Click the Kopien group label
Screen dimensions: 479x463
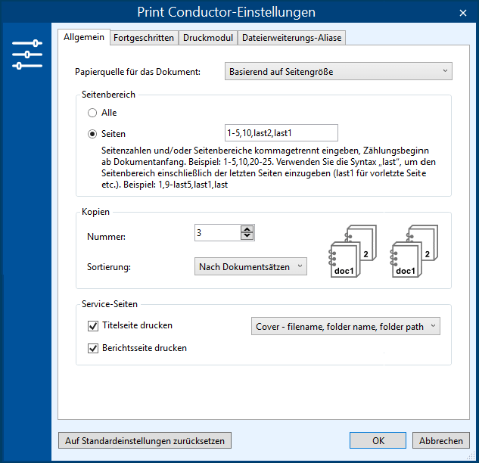point(95,212)
